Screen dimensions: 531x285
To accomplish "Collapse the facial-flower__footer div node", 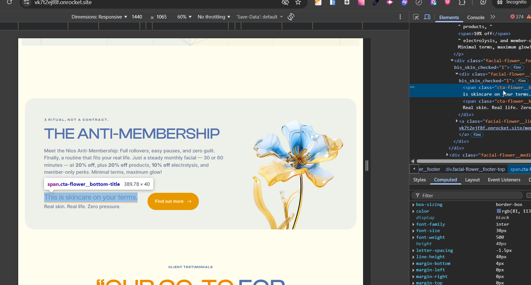I will coord(452,60).
